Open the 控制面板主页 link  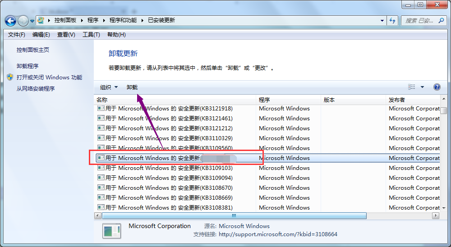click(33, 50)
